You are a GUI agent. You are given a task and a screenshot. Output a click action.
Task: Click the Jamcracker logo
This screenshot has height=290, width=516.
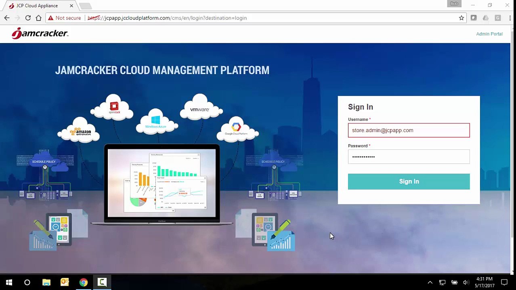point(40,33)
